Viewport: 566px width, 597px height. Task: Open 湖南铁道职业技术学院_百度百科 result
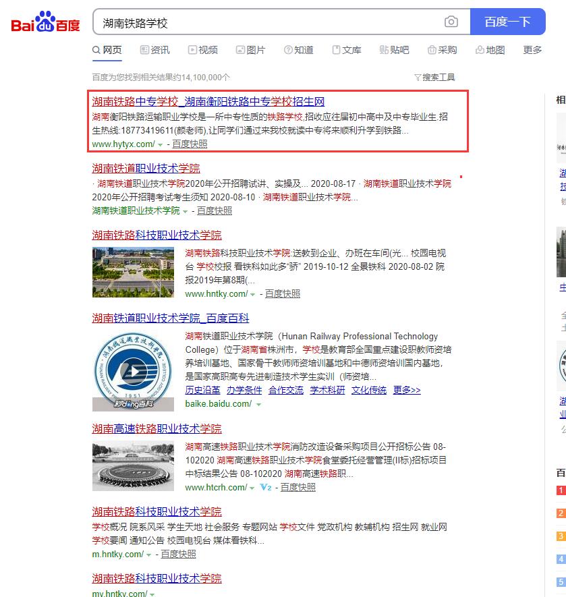pyautogui.click(x=170, y=318)
